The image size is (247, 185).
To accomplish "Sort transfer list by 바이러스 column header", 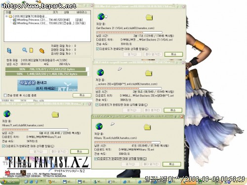I will click(x=82, y=12).
